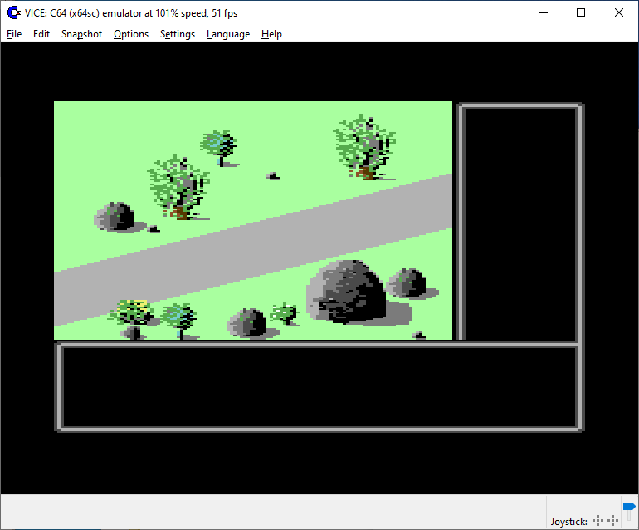Open the Options menu

pos(131,34)
